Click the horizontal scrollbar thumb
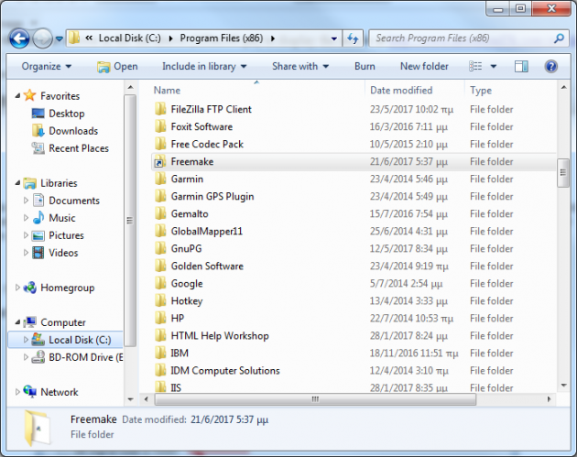 315,399
